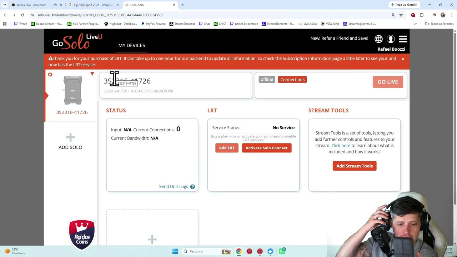Open the Twitch bookmark
Image resolution: width=457 pixels, height=257 pixels.
pos(20,24)
